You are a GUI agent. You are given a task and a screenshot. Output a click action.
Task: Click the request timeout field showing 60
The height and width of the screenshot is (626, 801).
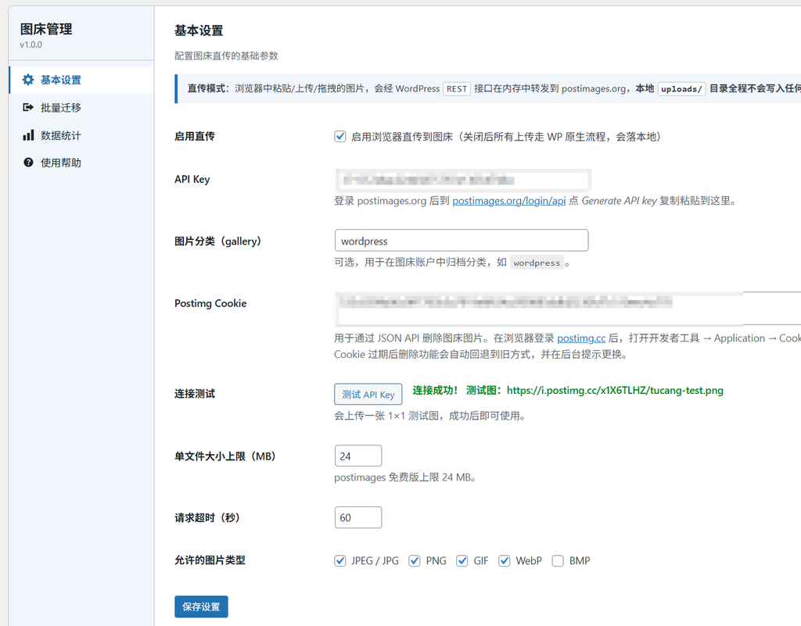(357, 517)
